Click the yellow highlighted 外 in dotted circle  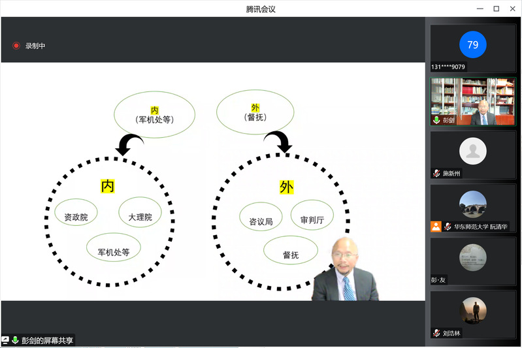(x=286, y=187)
